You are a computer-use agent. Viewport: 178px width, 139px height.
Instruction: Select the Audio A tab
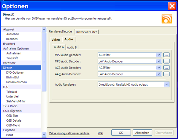(59, 47)
